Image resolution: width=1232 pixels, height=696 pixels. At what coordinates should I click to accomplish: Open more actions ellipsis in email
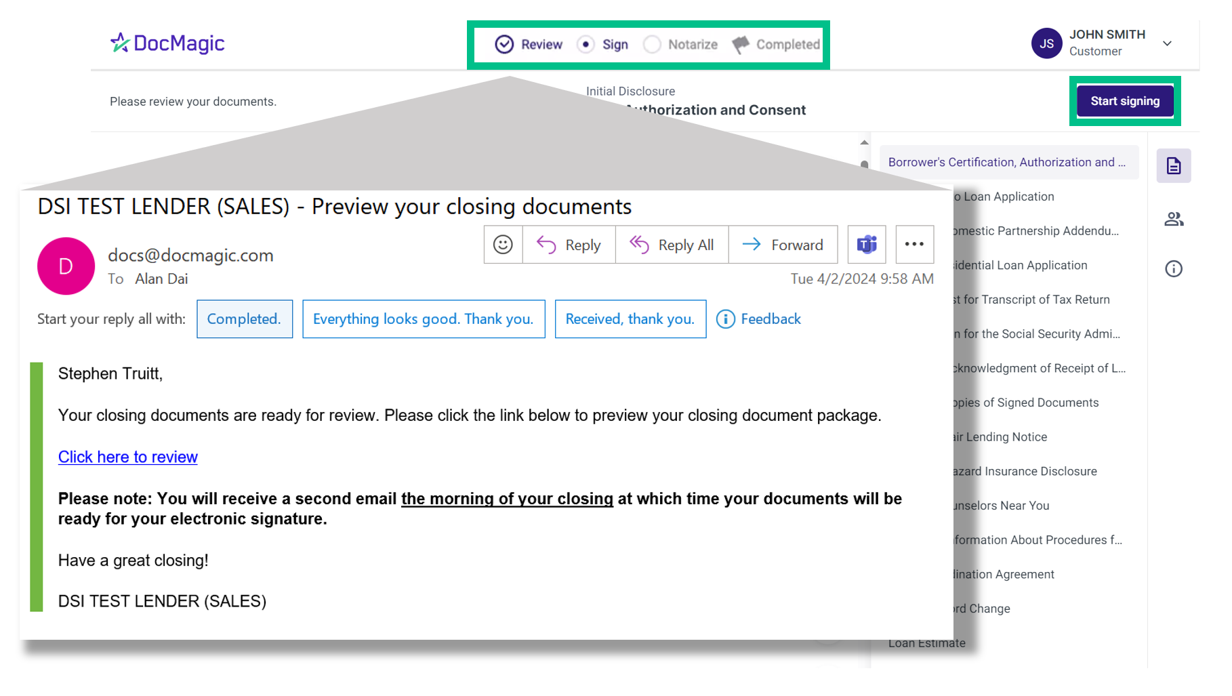(x=914, y=245)
